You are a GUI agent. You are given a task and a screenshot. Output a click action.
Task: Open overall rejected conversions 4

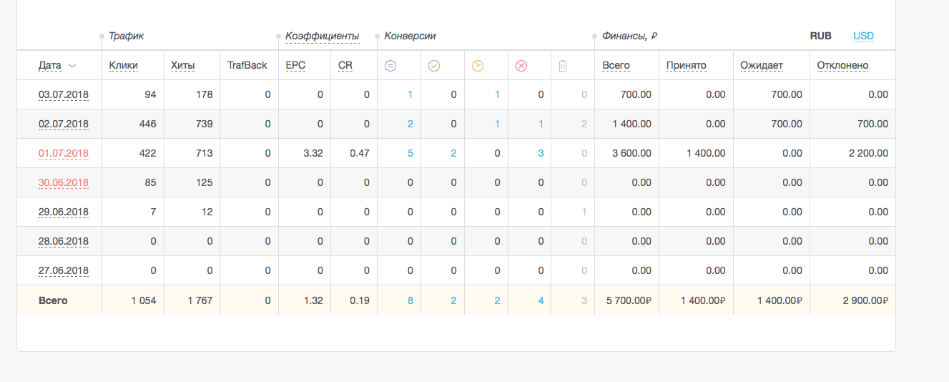[x=541, y=300]
